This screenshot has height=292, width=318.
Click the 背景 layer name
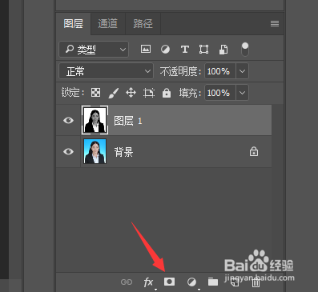(123, 152)
